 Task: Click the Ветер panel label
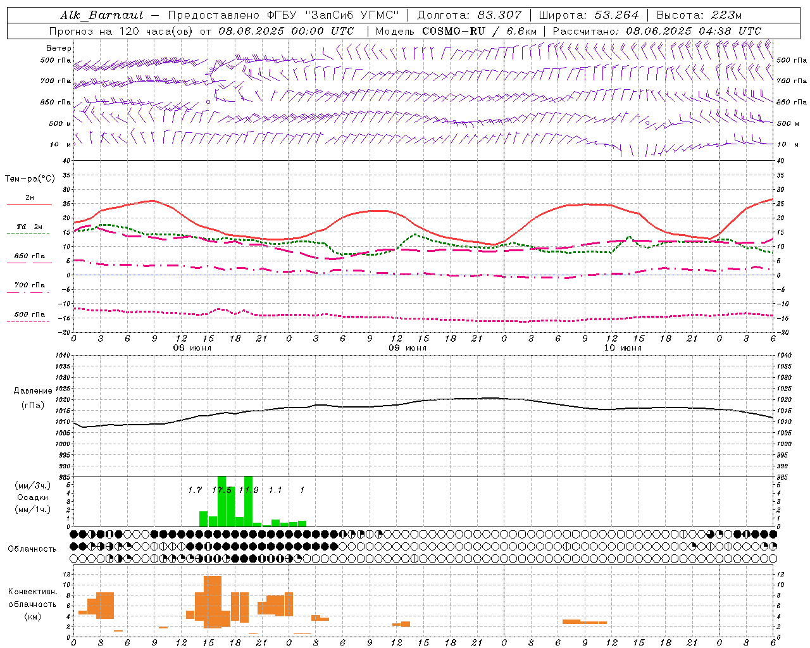58,48
